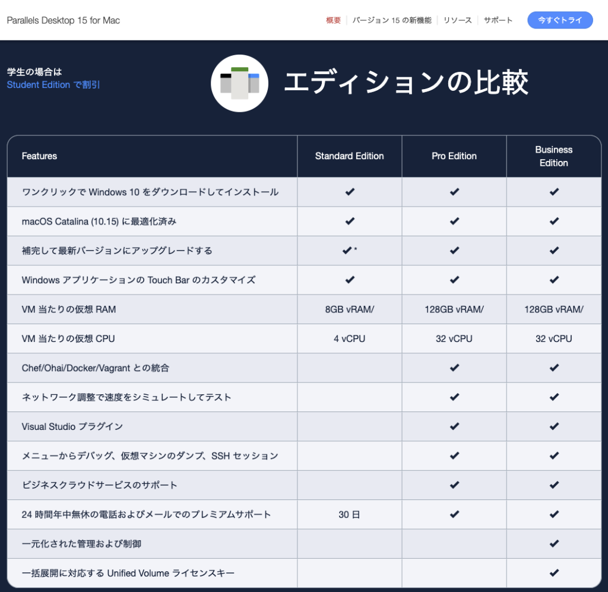608x592 pixels.
Task: Click Business Edition checkmark for Unified Volume license
Action: click(554, 573)
